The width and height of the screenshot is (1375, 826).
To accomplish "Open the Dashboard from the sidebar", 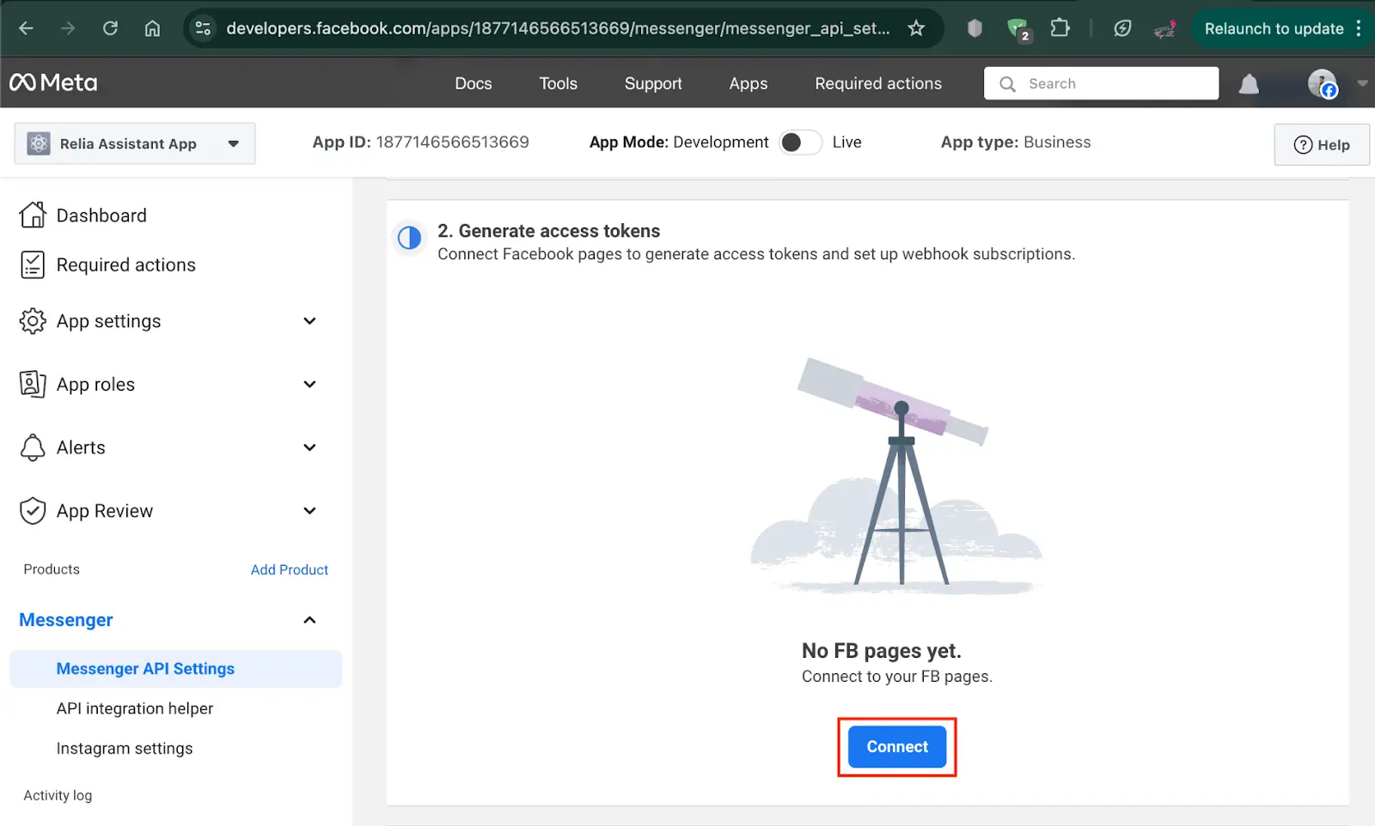I will coord(101,215).
